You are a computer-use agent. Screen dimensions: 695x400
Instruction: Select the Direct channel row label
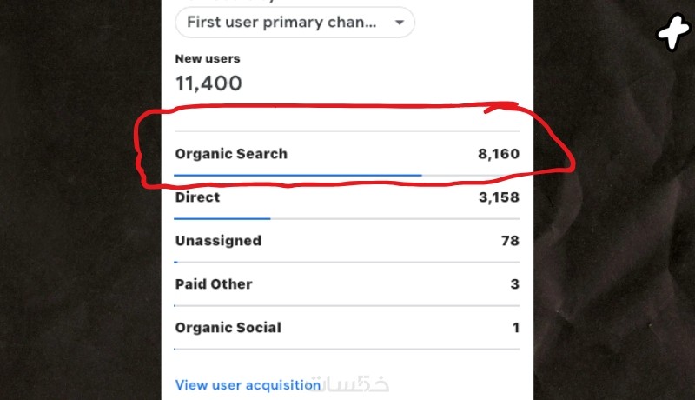pos(197,197)
